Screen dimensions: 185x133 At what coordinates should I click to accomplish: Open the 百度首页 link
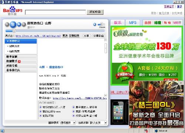pos(169,7)
